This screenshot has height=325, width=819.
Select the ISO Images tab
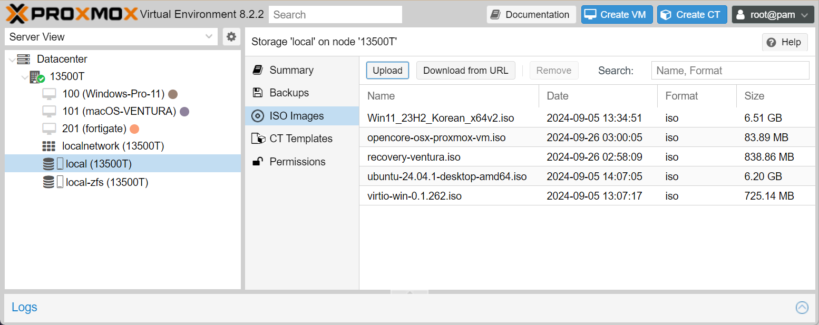coord(302,116)
